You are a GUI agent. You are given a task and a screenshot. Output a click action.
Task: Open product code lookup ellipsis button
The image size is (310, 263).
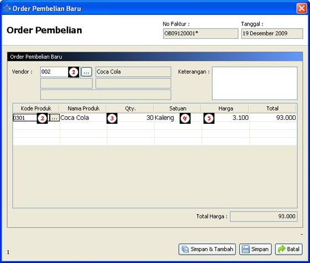pos(54,118)
